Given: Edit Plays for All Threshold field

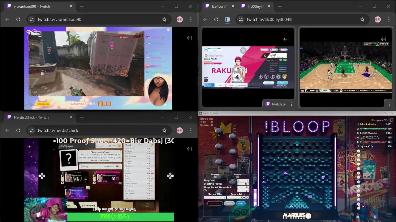Looking at the screenshot, I should [x=243, y=187].
